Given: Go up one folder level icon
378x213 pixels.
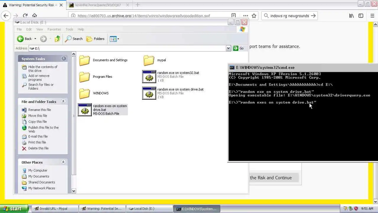Looking at the screenshot, I should click(x=58, y=39).
